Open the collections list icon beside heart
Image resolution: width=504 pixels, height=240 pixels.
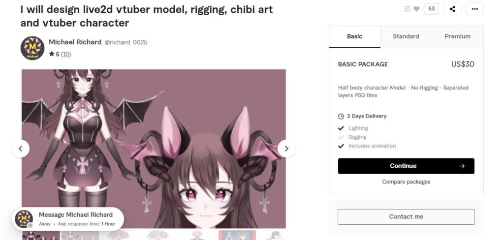tap(407, 9)
